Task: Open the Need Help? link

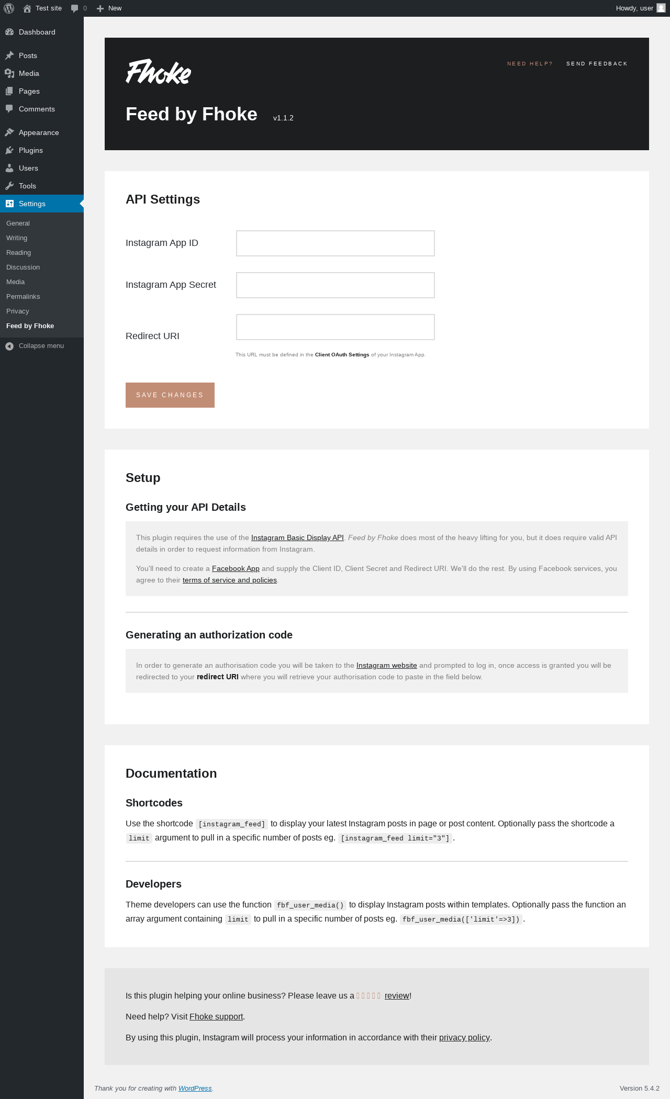Action: coord(530,64)
